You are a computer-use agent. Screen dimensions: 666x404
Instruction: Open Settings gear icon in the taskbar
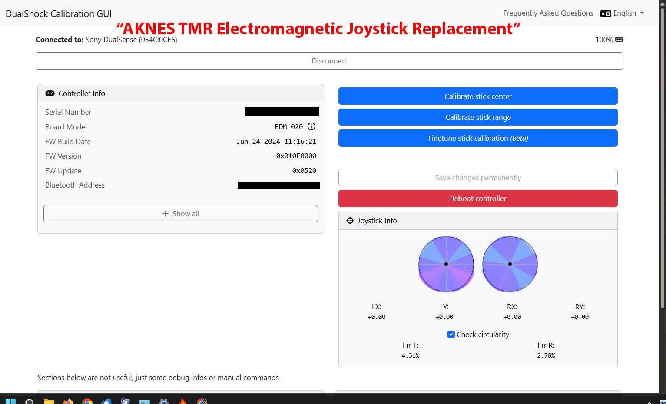pos(163,401)
